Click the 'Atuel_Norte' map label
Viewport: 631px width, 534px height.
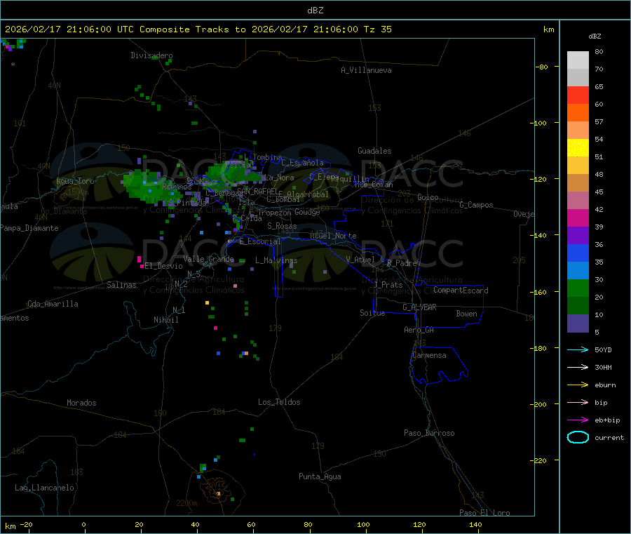[333, 236]
